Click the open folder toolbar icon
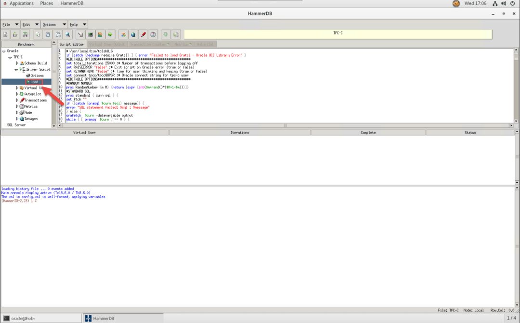Viewport: 520px width, 323px height. click(15, 35)
